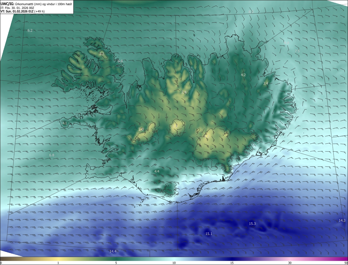Click the 2.4 value in north-central Iceland
Viewport: 348px width, 265px height.
click(184, 93)
